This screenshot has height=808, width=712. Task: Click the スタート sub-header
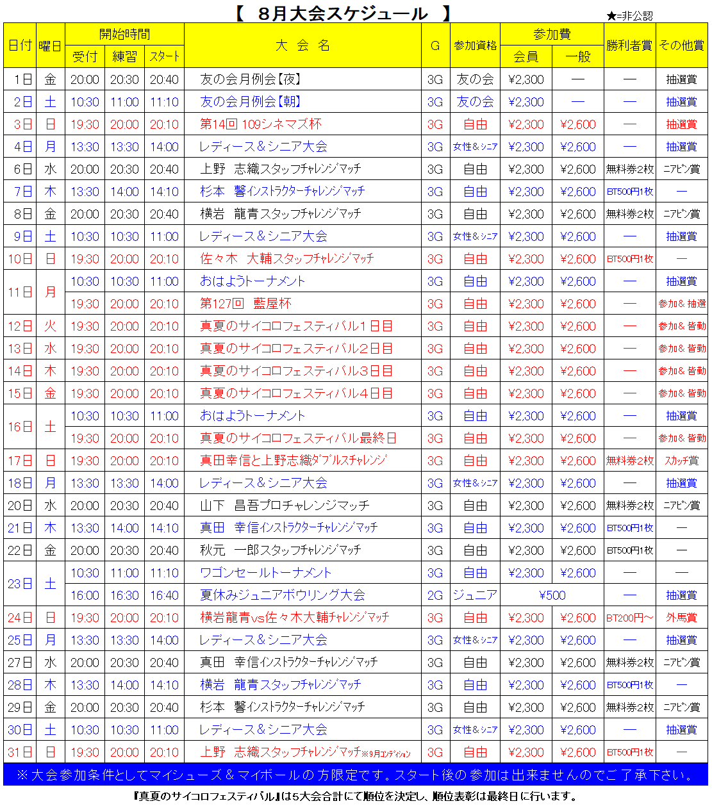(165, 56)
